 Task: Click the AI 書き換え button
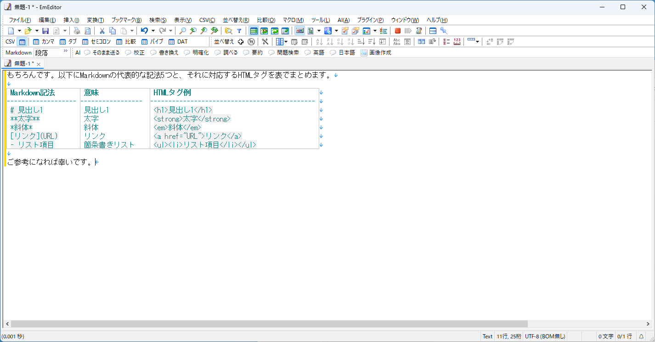pos(164,53)
